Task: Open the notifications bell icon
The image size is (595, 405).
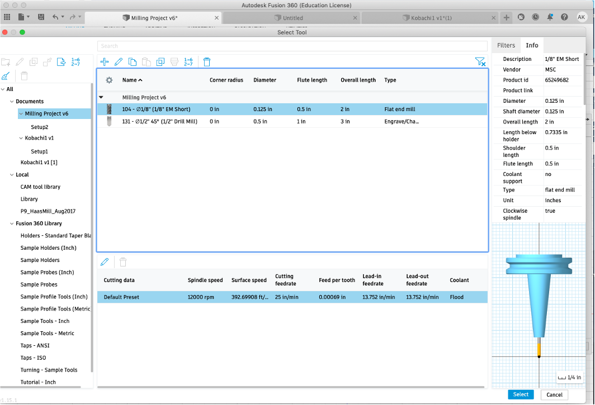Action: (550, 17)
